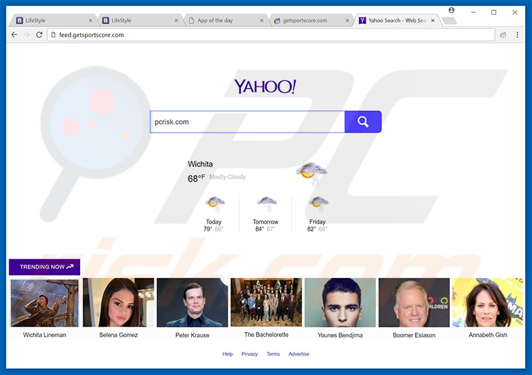The image size is (532, 375).
Task: Click the Today forecast label
Action: tap(213, 221)
